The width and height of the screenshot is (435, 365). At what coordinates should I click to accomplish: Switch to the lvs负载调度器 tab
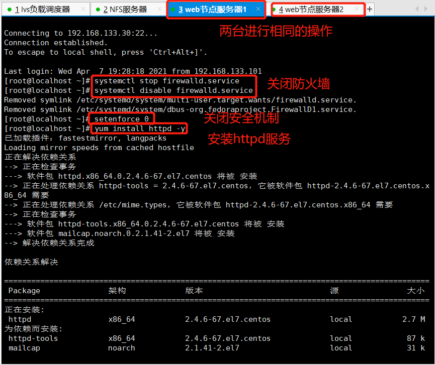[46, 10]
